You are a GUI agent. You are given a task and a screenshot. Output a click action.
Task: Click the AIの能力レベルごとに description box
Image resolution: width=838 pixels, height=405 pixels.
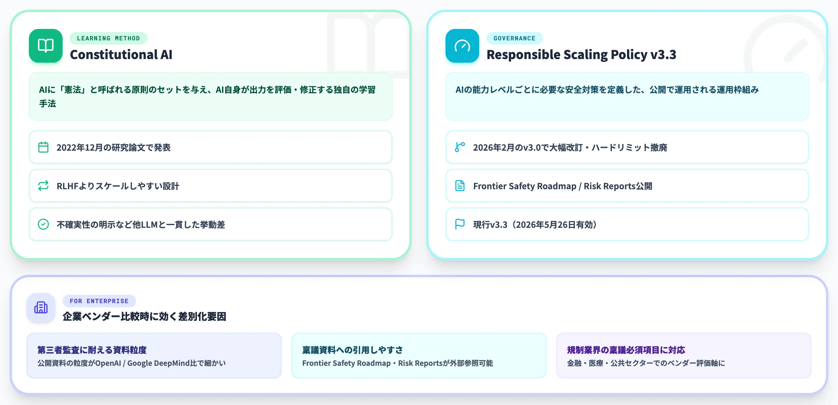[x=627, y=96]
